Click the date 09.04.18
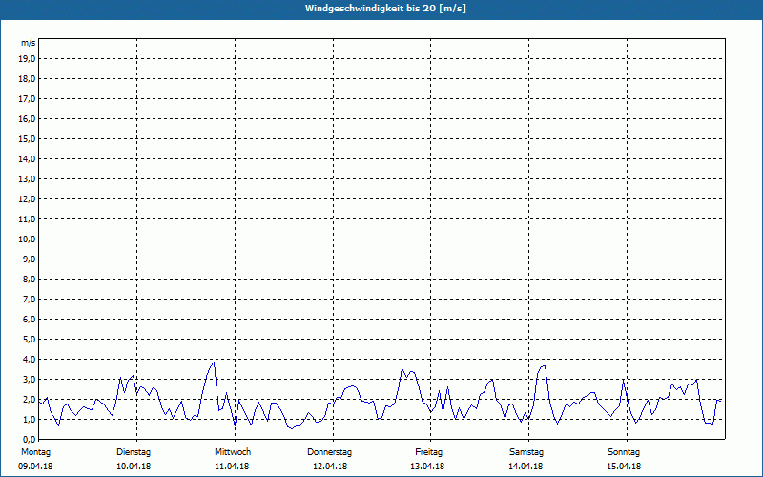The width and height of the screenshot is (763, 477). (35, 467)
